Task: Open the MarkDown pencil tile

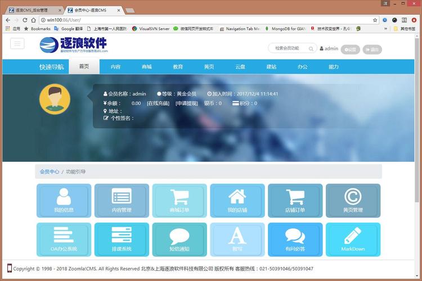Action: (353, 239)
